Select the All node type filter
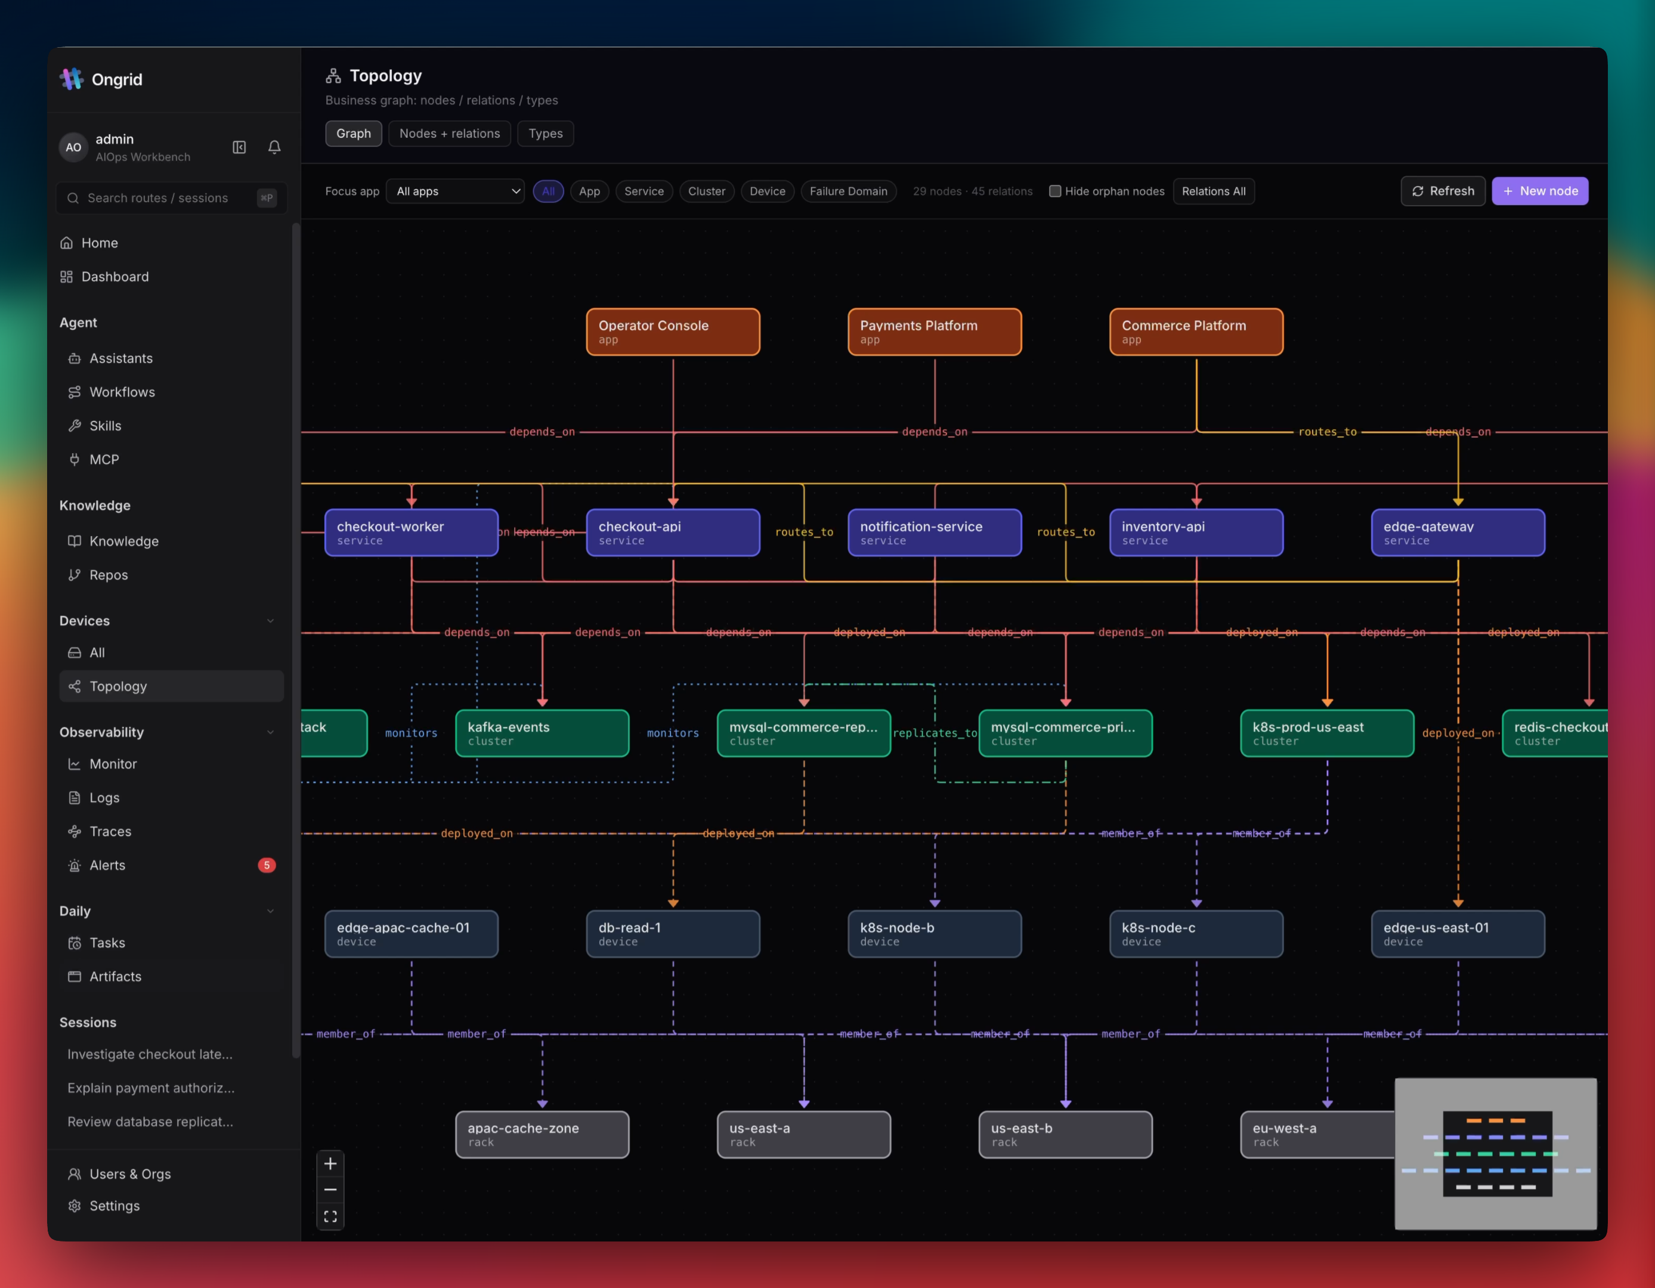This screenshot has height=1288, width=1655. tap(548, 191)
